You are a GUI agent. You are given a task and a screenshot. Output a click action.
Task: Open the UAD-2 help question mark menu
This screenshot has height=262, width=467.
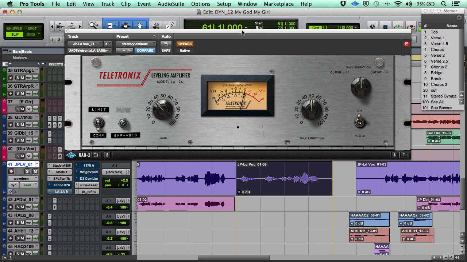tap(405, 155)
